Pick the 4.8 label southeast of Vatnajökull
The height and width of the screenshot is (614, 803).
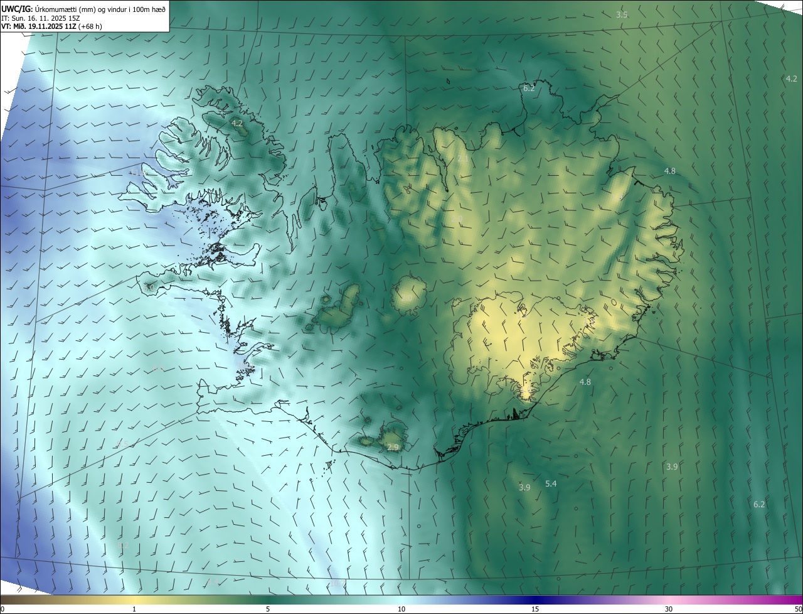click(x=585, y=382)
